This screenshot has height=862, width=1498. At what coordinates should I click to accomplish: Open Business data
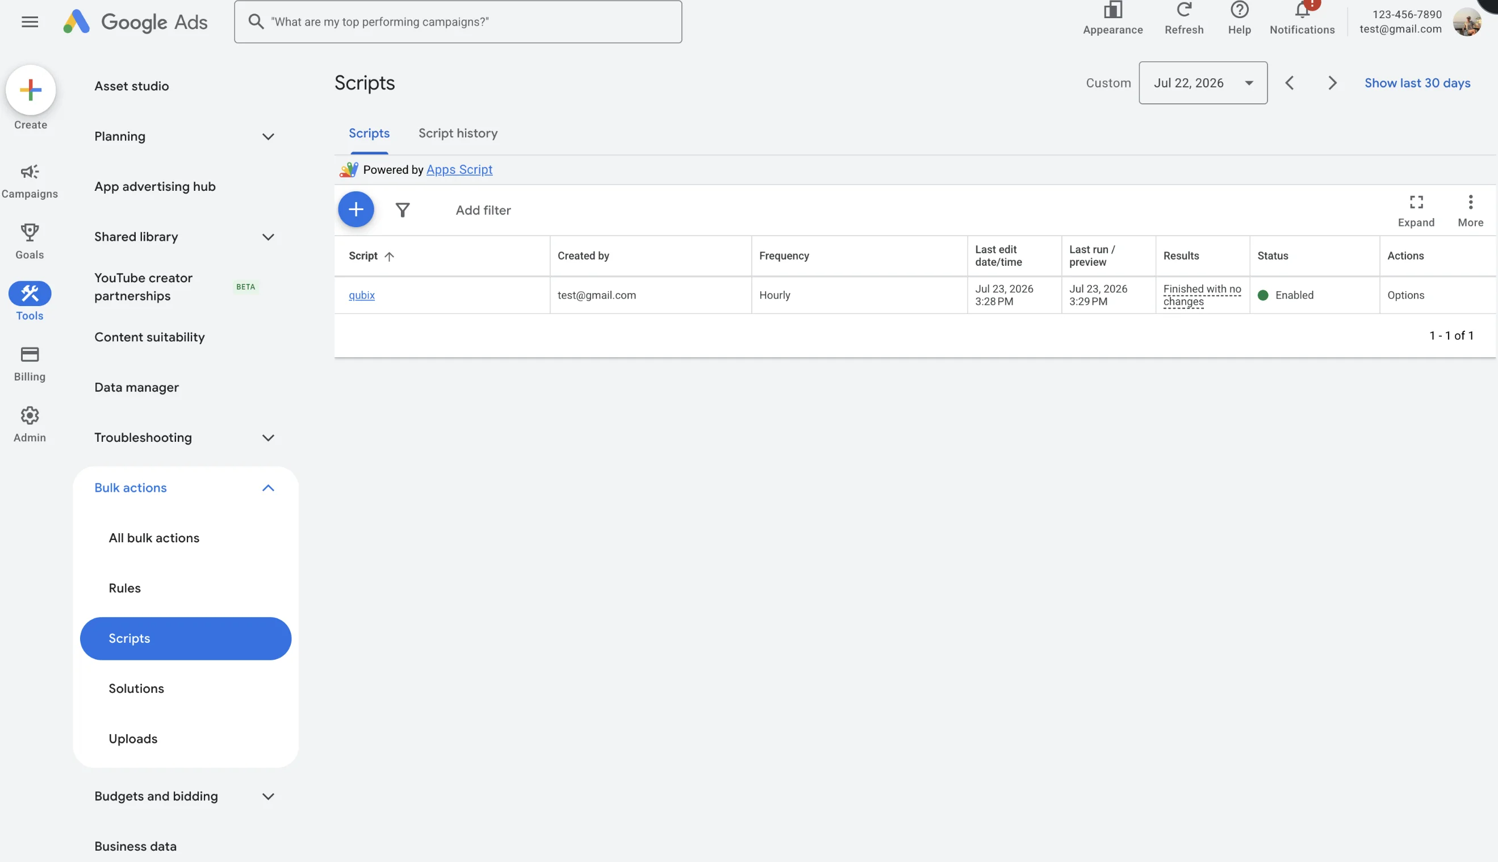click(x=135, y=847)
